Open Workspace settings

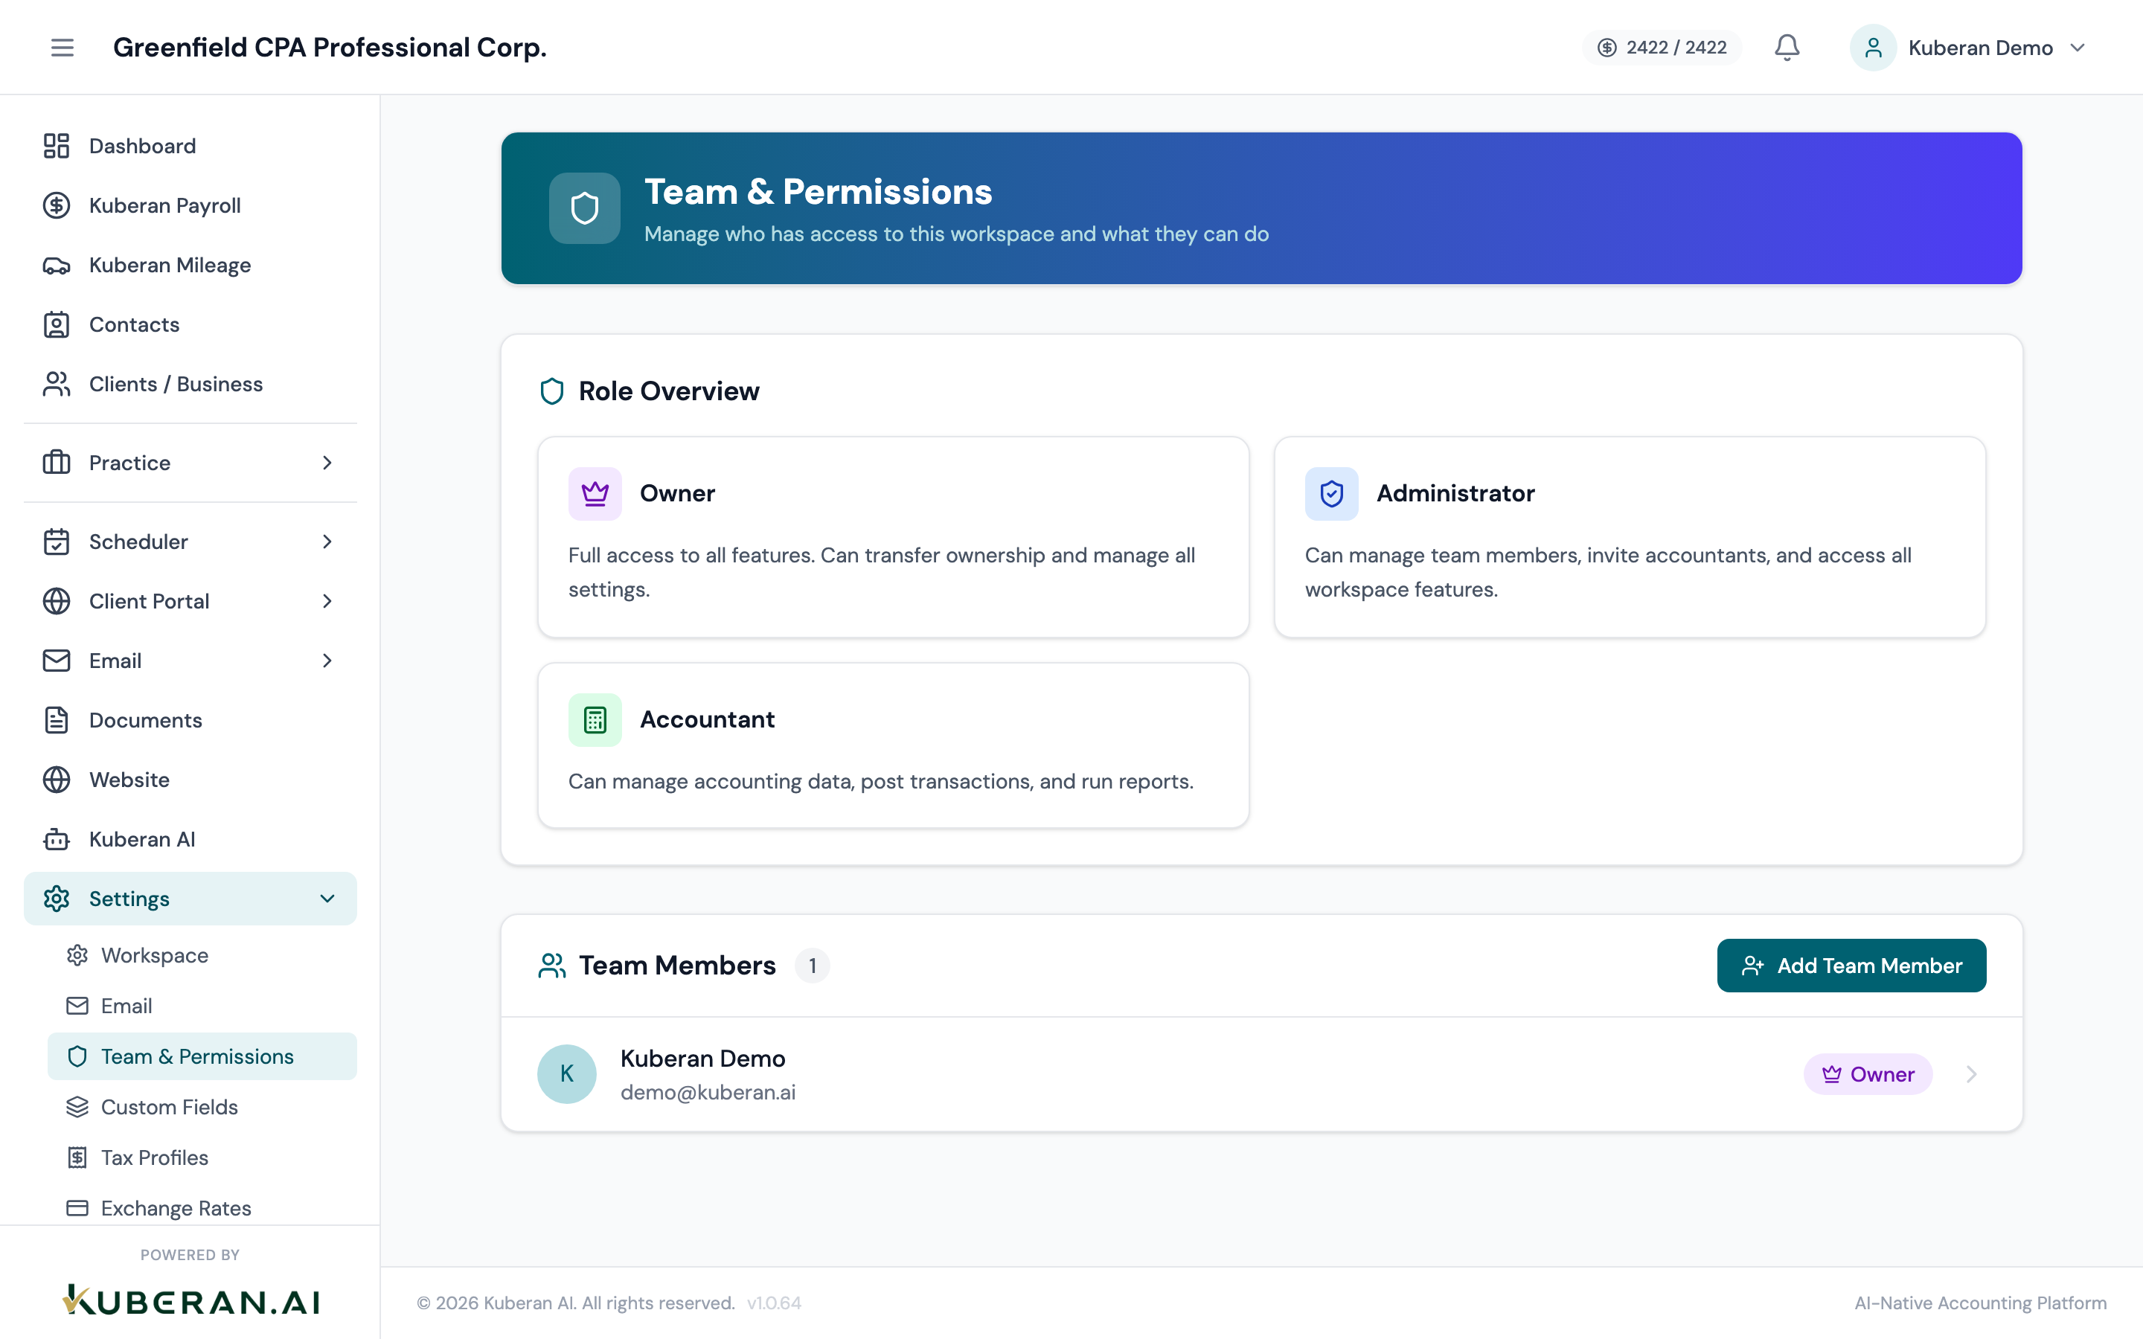(202, 954)
